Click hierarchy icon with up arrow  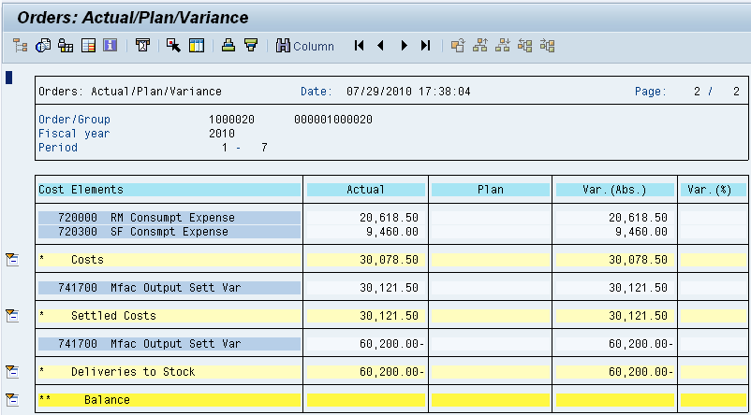480,46
